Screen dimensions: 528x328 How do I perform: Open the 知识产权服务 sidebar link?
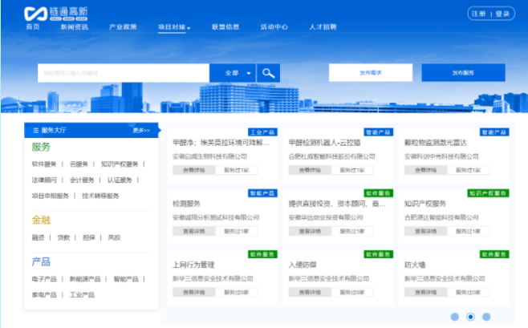pos(120,164)
